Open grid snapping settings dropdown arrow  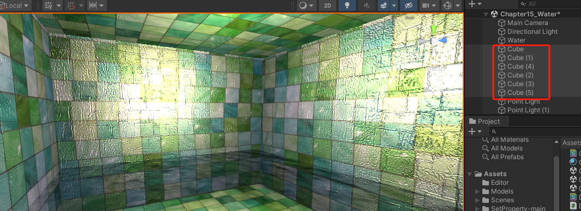81,5
